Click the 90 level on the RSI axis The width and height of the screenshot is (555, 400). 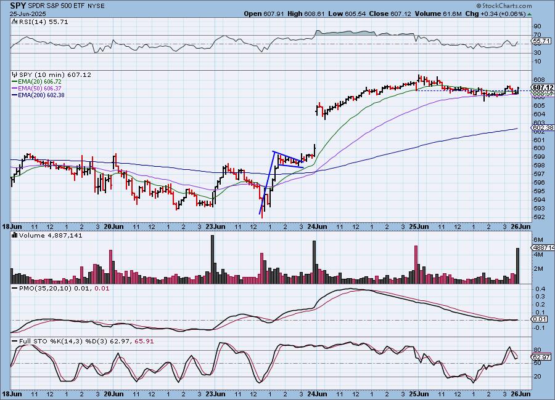537,26
